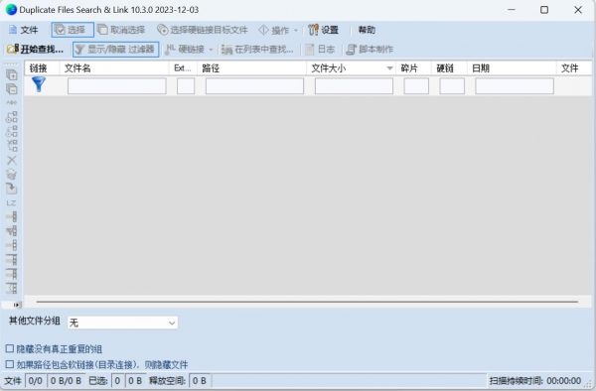Click the '0 B/0 B' status bar value
596x391 pixels.
pyautogui.click(x=66, y=381)
